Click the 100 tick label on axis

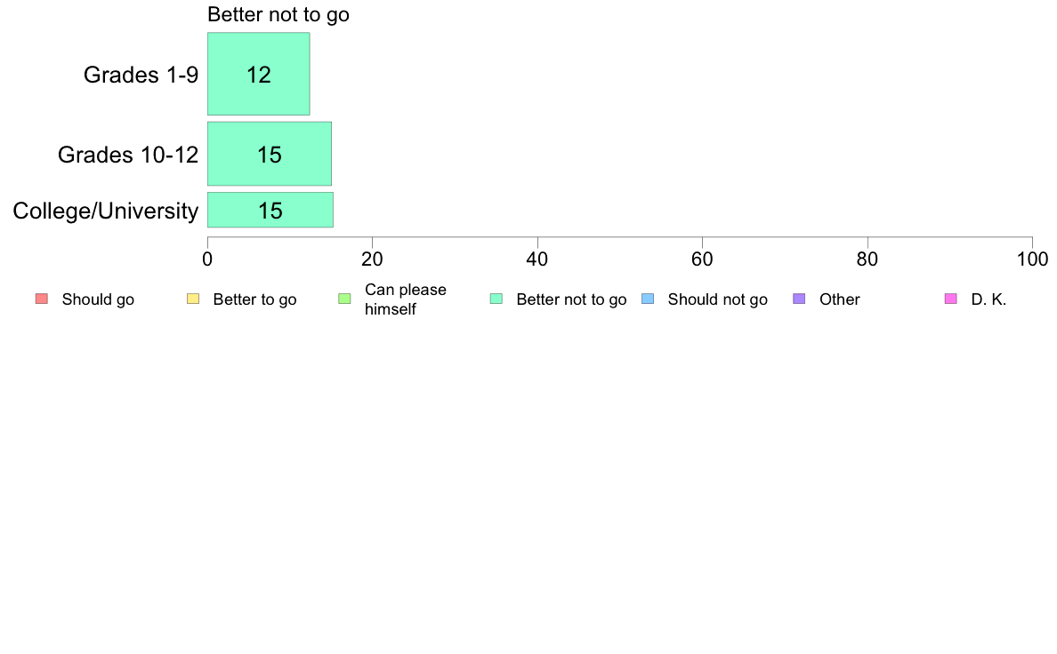[x=1032, y=259]
